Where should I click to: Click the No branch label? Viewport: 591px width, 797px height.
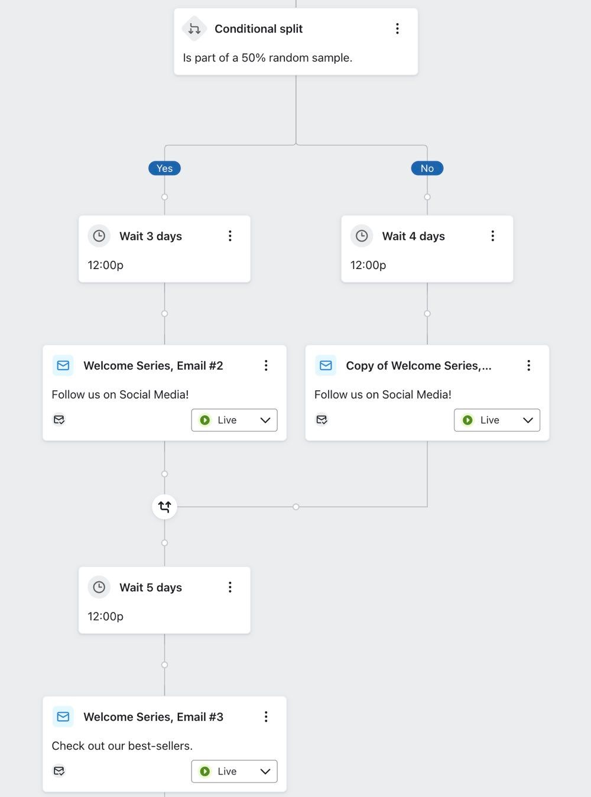[x=427, y=168]
